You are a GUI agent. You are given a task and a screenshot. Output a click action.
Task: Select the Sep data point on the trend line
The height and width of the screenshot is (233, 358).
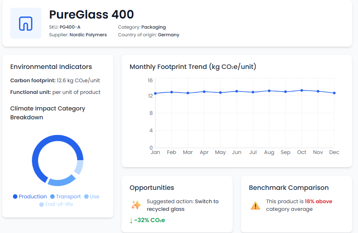286,92
